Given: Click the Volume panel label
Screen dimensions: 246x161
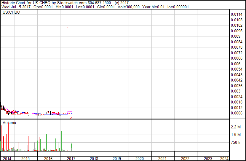Looking at the screenshot, I should coord(9,122).
